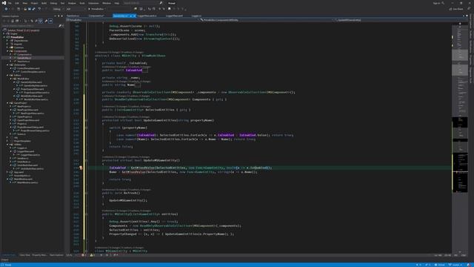
Task: Select Project.cs in Solution Explorer
Action: pos(21,124)
